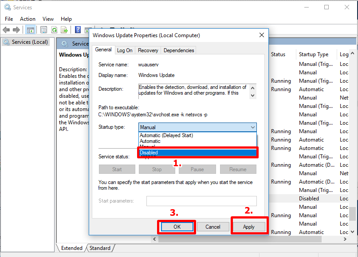Click the Back arrow toolbar icon
Screen dimensions: 358x257
[6, 30]
